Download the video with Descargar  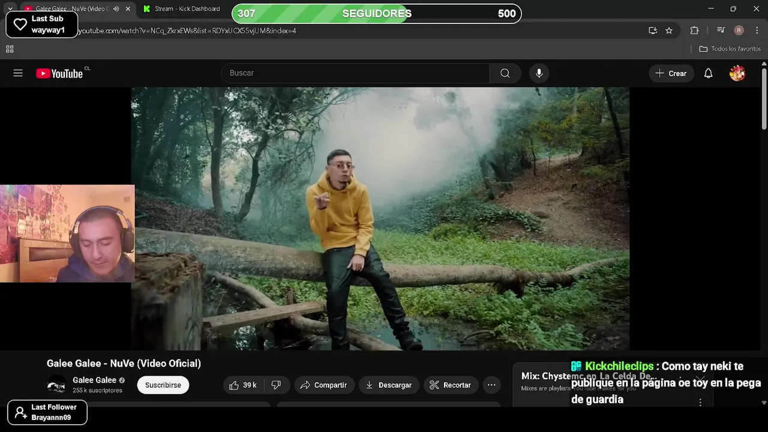tap(389, 385)
